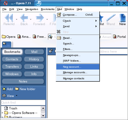Open the View dropdown in the bookmarks panel
The image size is (128, 120).
tap(16, 95)
